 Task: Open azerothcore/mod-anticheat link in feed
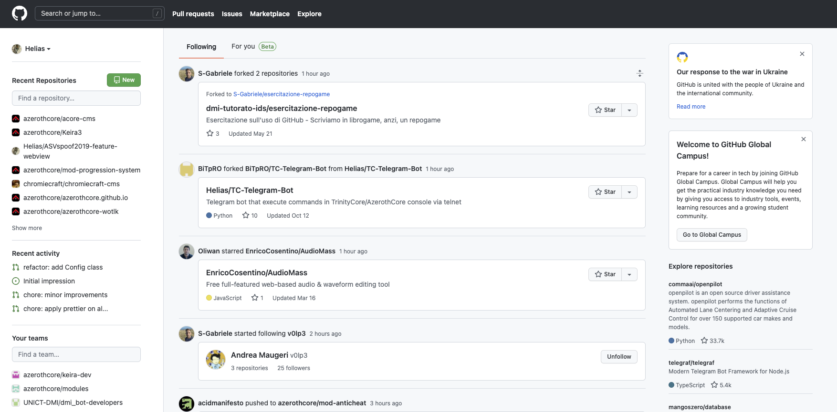click(322, 403)
